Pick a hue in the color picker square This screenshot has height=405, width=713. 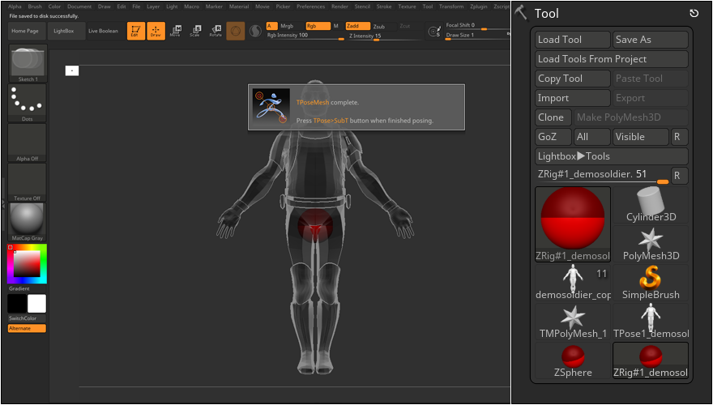pyautogui.click(x=27, y=263)
